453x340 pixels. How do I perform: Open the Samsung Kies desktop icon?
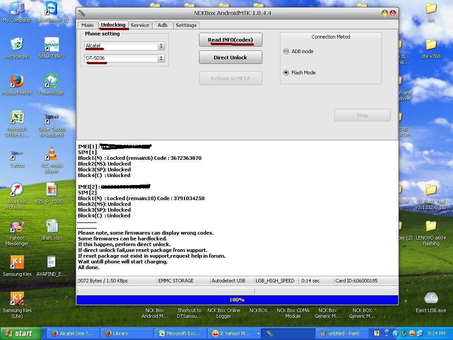17,263
